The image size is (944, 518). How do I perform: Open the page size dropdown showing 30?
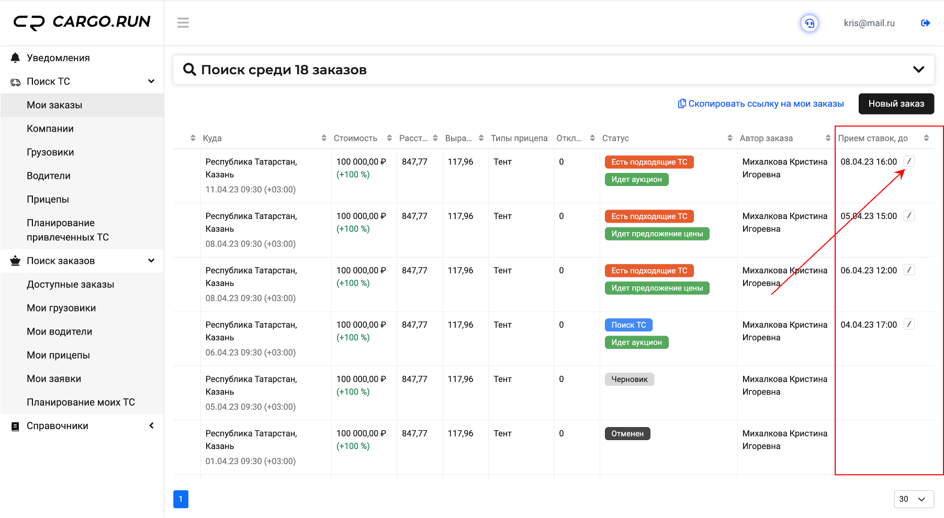pos(914,499)
